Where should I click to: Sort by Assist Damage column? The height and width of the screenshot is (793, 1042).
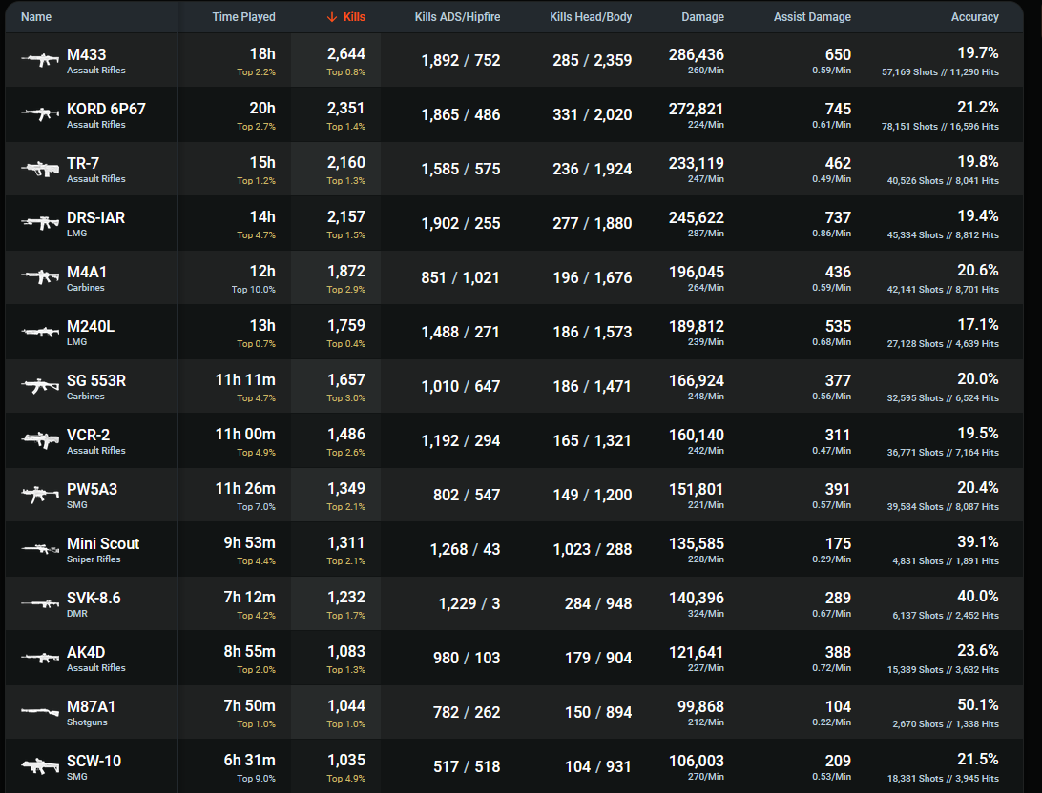tap(812, 17)
